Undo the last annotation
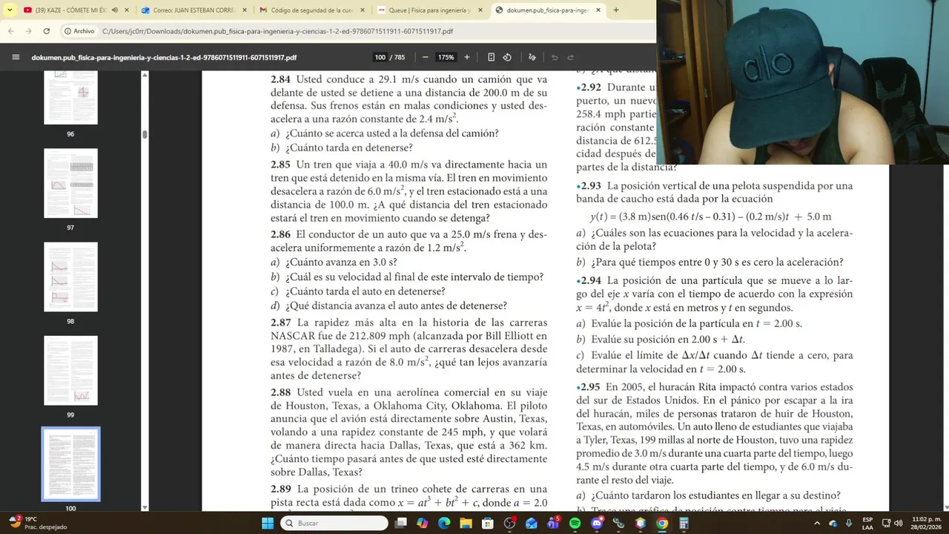Screen dimensions: 949x534 pyautogui.click(x=555, y=57)
